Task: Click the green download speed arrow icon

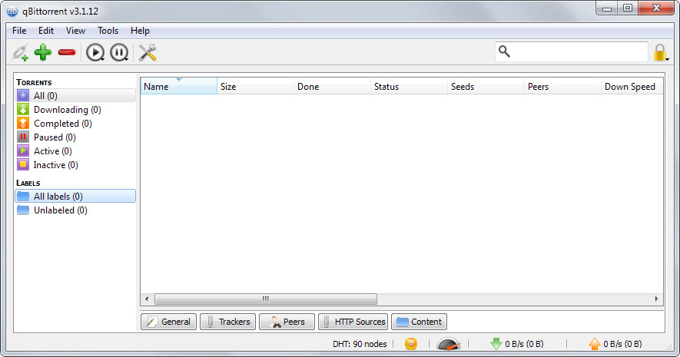Action: [496, 344]
